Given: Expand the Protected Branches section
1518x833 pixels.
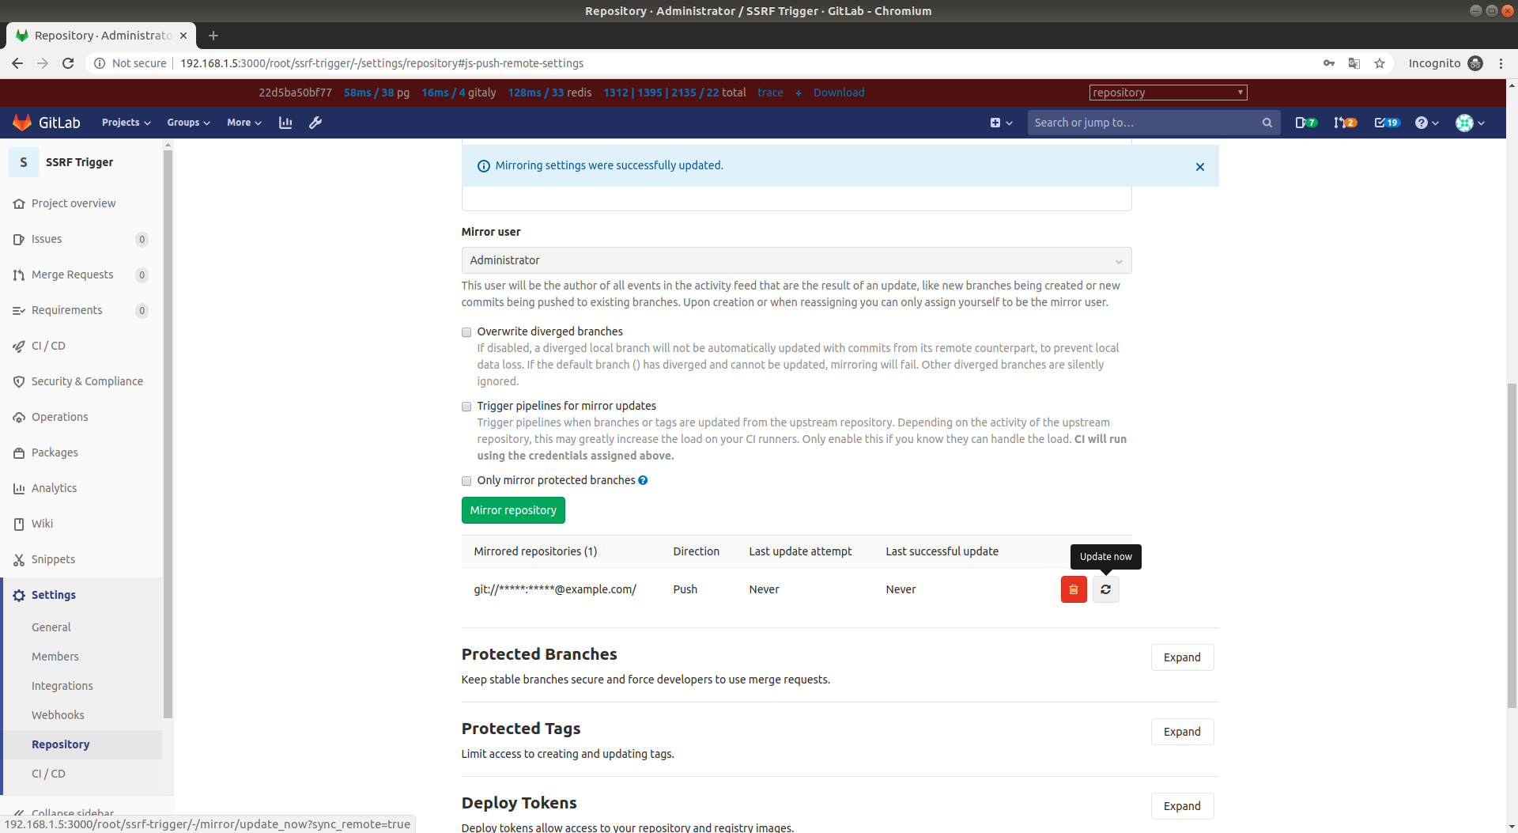Looking at the screenshot, I should tap(1181, 657).
